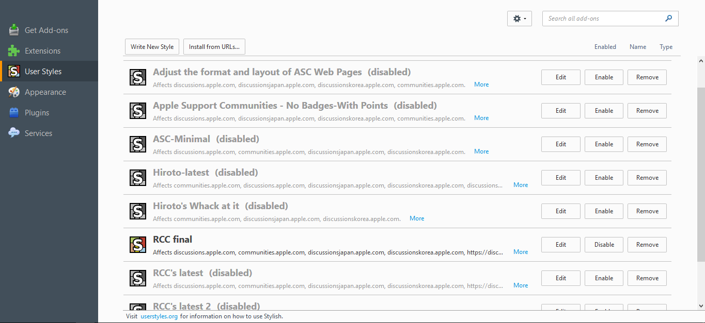The height and width of the screenshot is (323, 705).
Task: Click the Appearance paint palette icon
Action: (x=14, y=92)
